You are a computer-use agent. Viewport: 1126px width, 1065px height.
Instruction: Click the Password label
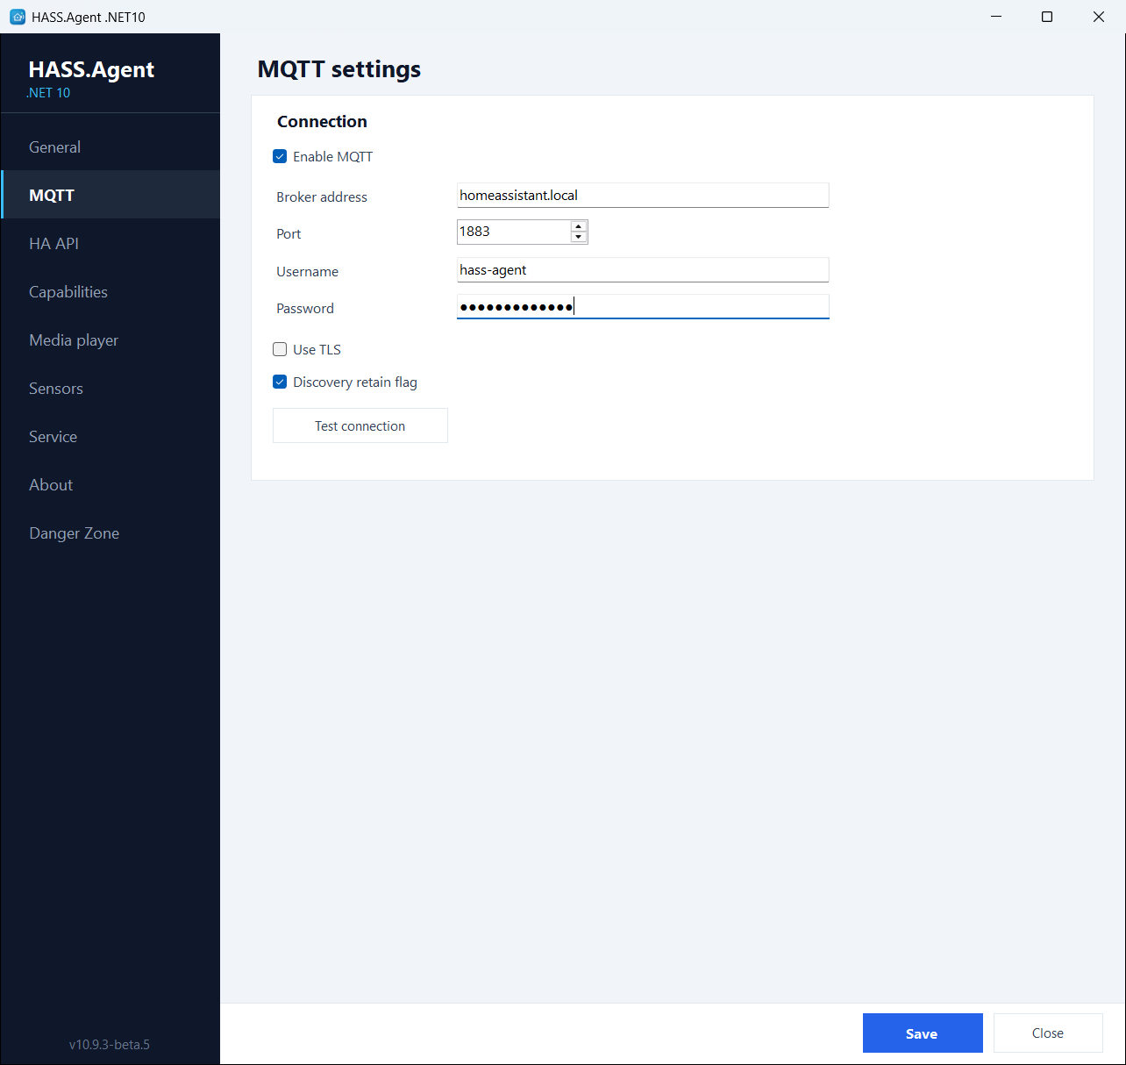coord(305,308)
